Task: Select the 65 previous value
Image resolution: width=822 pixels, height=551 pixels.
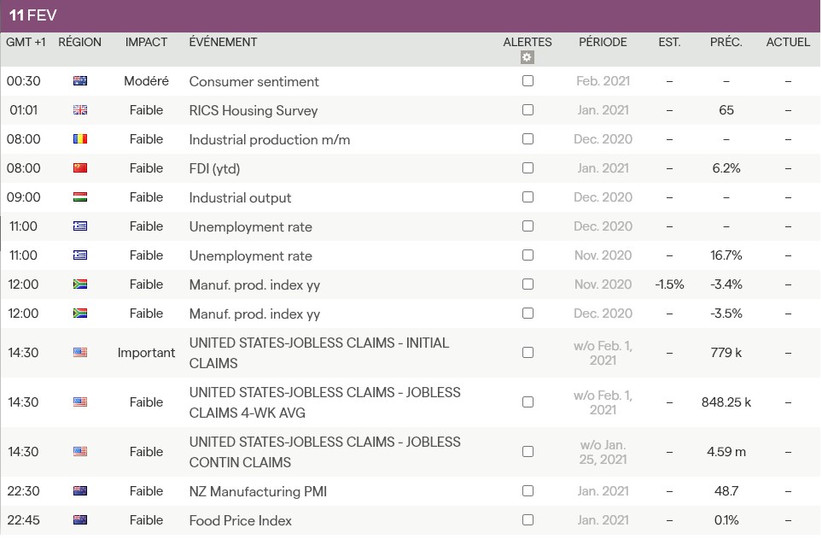Action: 726,109
